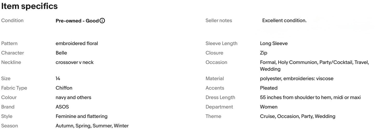Click the polyester, embroideries: viscose value
The height and width of the screenshot is (137, 375).
[x=297, y=78]
